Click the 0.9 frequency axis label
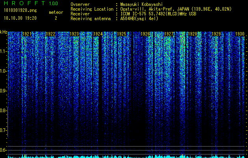Screen dimensions: 248x158 (3, 91)
